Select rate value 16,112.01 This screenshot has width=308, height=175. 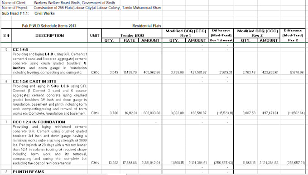130,113
